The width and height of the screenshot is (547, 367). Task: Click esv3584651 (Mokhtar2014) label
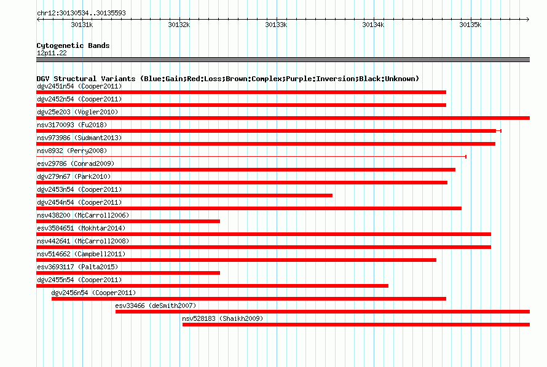coord(81,228)
